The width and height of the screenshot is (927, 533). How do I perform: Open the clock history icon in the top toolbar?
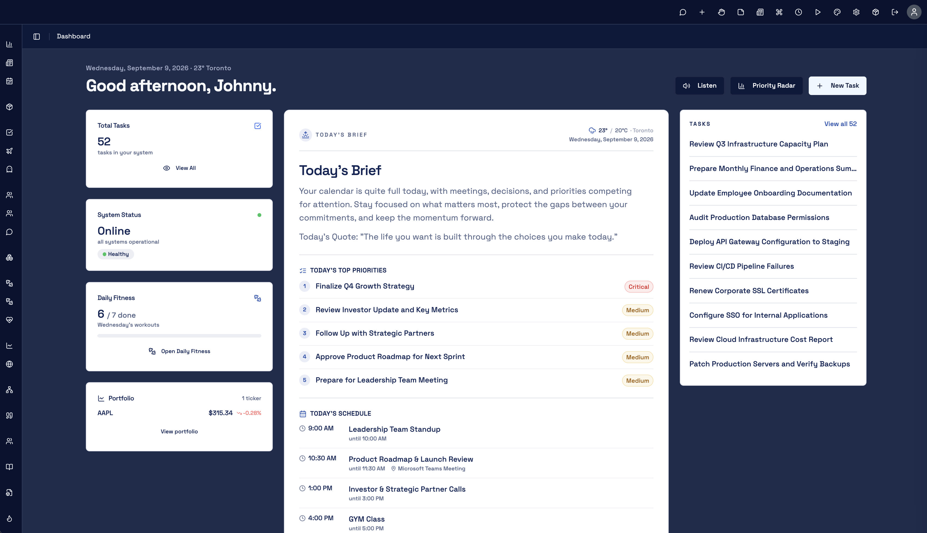click(x=798, y=12)
